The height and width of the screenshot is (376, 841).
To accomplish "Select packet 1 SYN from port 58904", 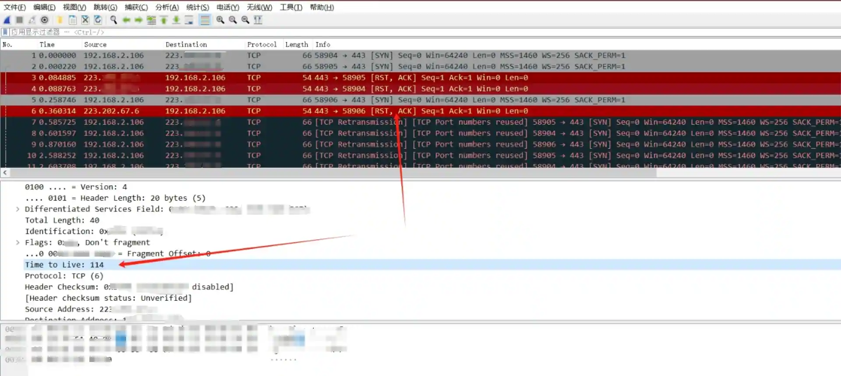I will pos(420,56).
